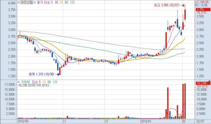This screenshot has height=124, width=211.
Task: Select the green volume 60-day average legend
Action: coord(49,82)
